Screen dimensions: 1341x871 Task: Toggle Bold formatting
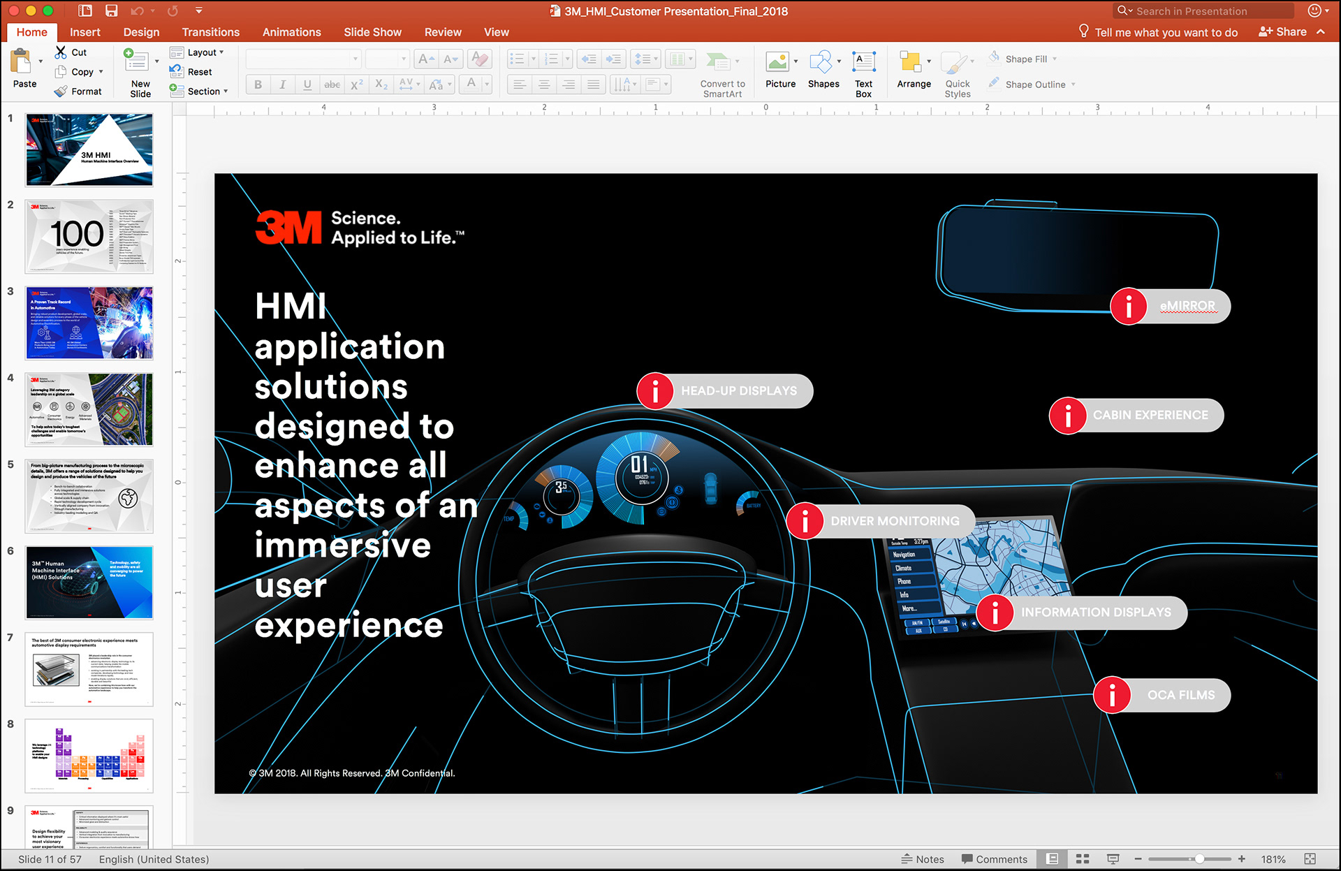258,85
